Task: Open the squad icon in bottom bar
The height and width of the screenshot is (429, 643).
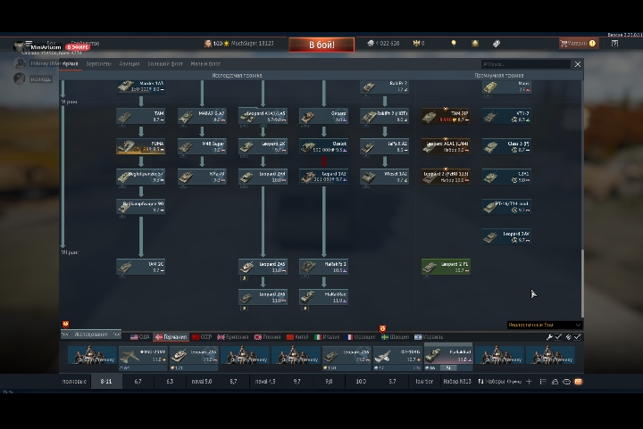Action: tap(555, 382)
